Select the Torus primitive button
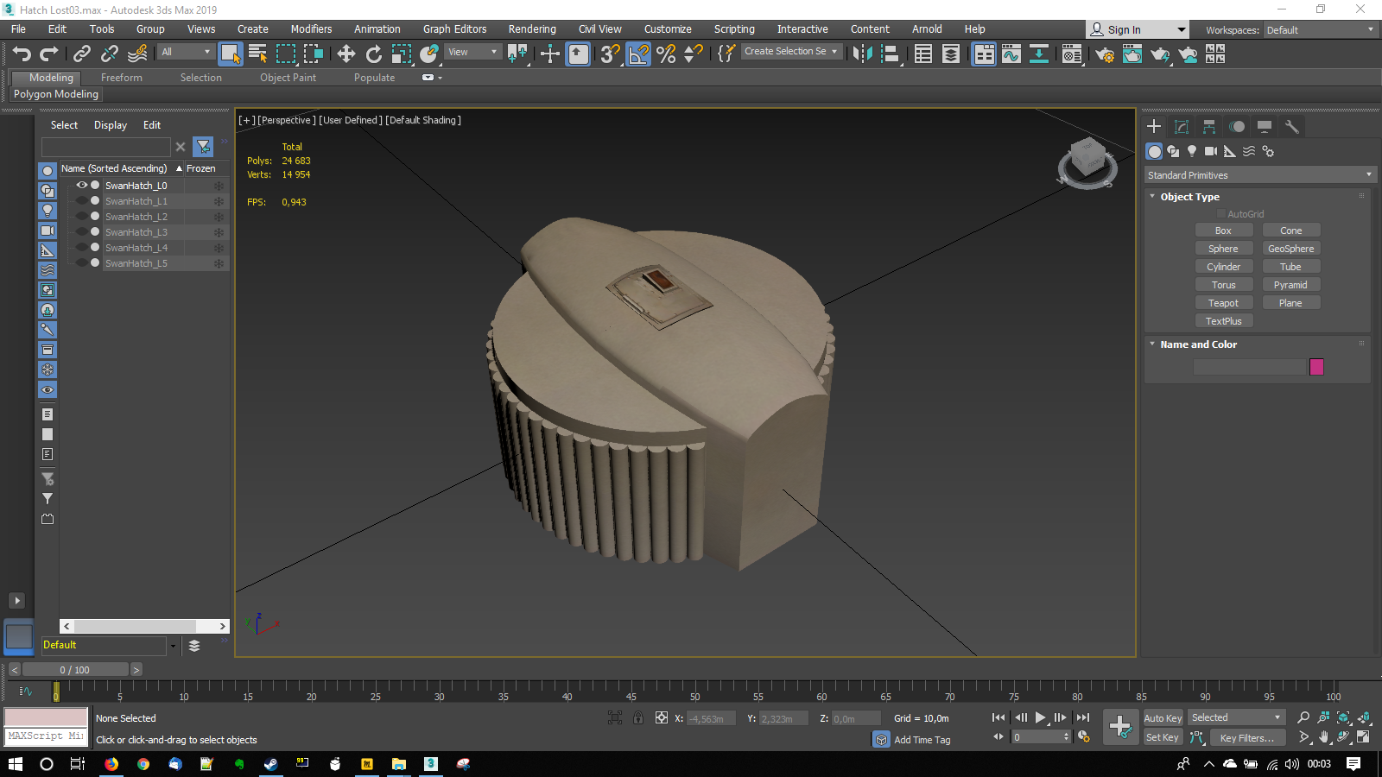 [1223, 285]
